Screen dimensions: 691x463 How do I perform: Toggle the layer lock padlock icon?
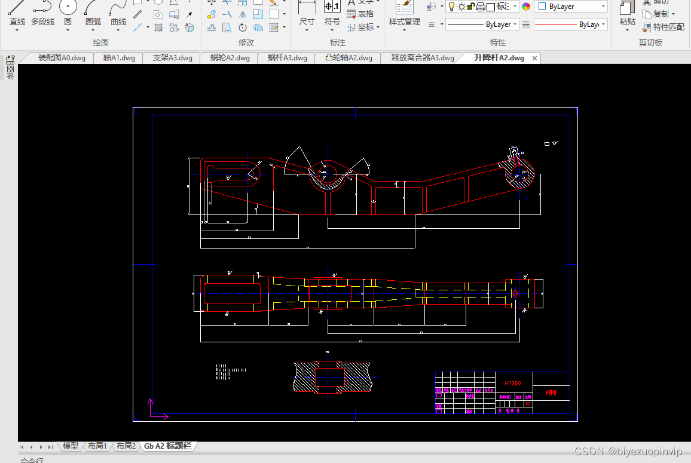pyautogui.click(x=470, y=6)
